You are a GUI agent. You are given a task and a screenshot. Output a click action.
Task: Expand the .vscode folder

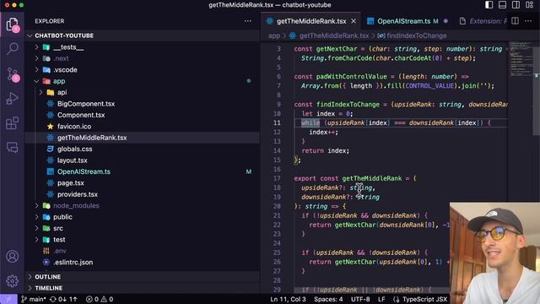(x=142, y=70)
